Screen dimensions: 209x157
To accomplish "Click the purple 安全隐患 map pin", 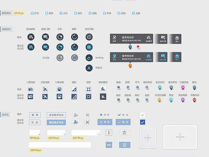I will click(x=183, y=100).
